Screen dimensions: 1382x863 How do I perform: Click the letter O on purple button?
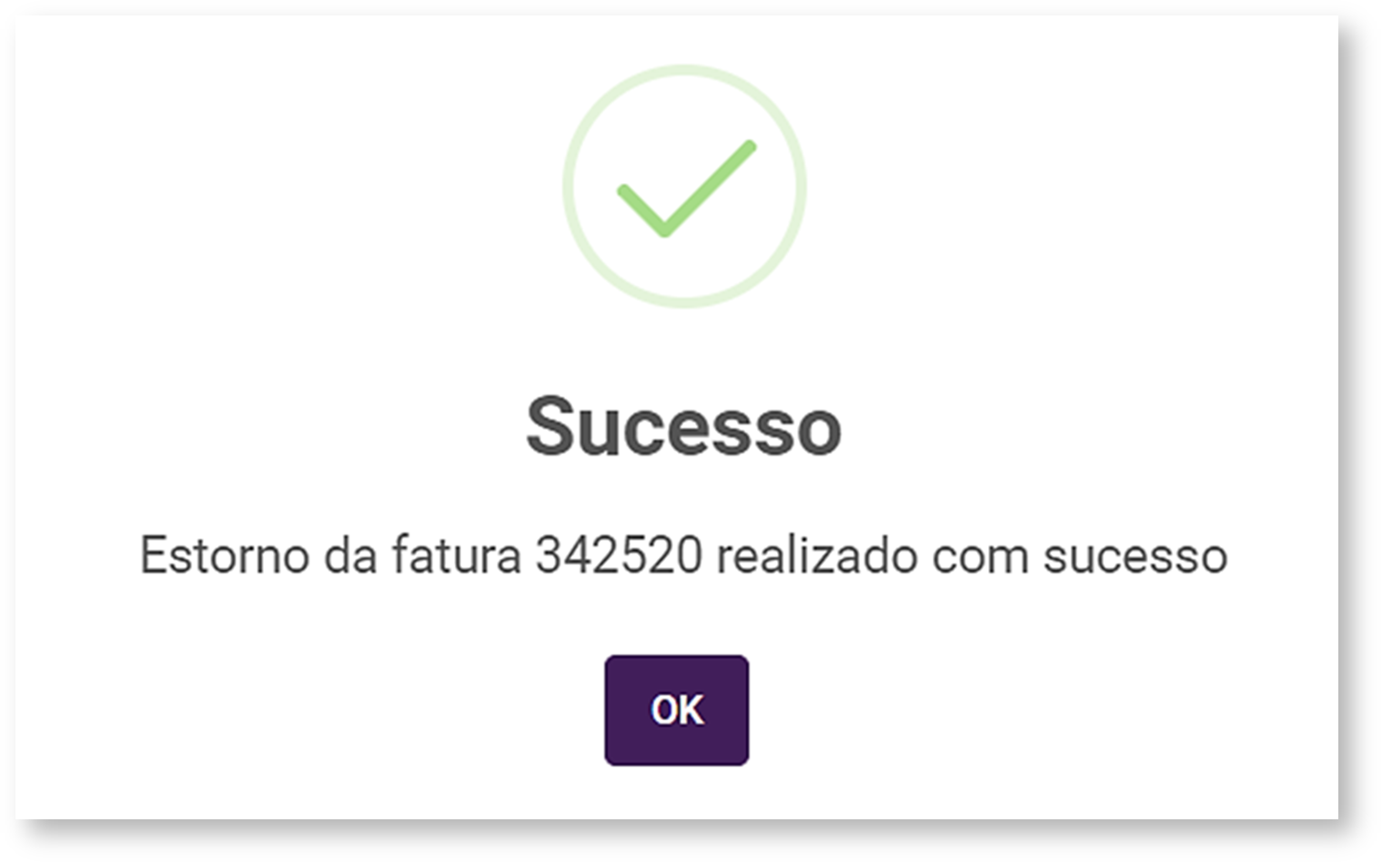(663, 710)
